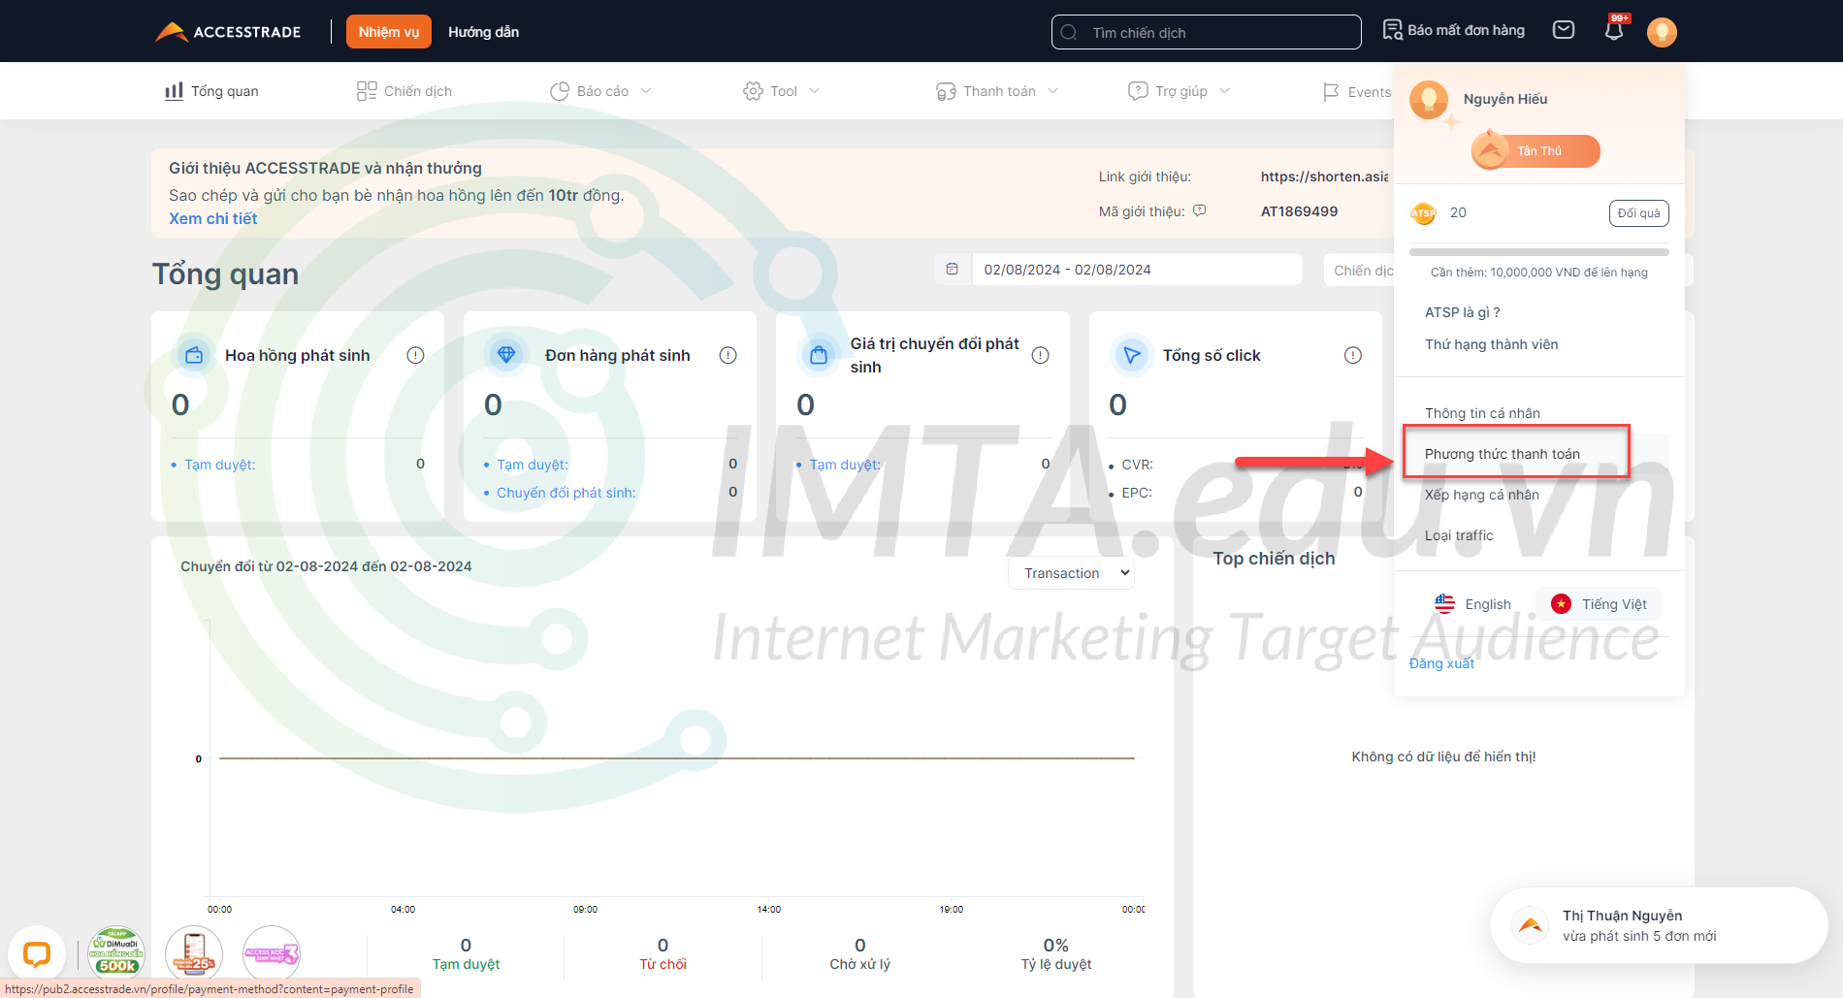
Task: Click the calendar icon beside date range
Action: [x=953, y=269]
